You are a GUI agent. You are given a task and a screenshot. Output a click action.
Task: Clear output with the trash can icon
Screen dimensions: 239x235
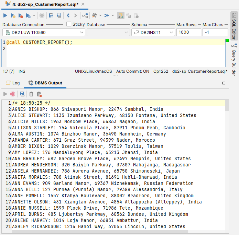coord(31,94)
